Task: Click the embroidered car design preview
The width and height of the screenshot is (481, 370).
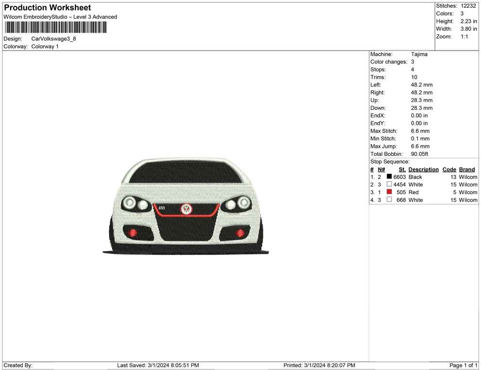Action: [186, 206]
